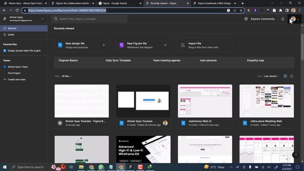Click Import file card

pyautogui.click(x=205, y=45)
